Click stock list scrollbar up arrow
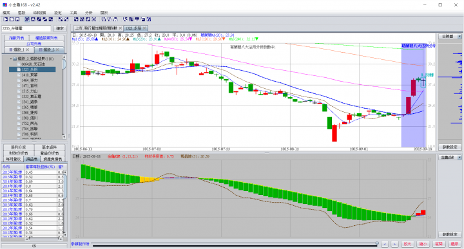This screenshot has height=249, width=464. (64, 57)
